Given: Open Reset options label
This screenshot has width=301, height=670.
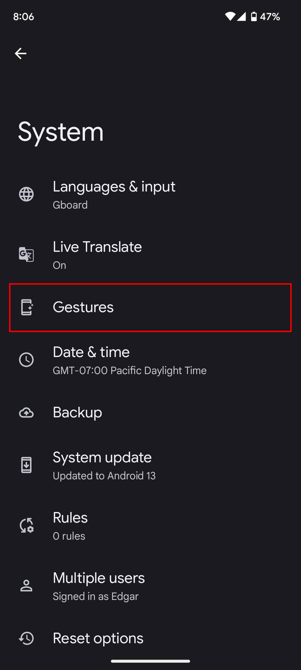Looking at the screenshot, I should click(98, 638).
